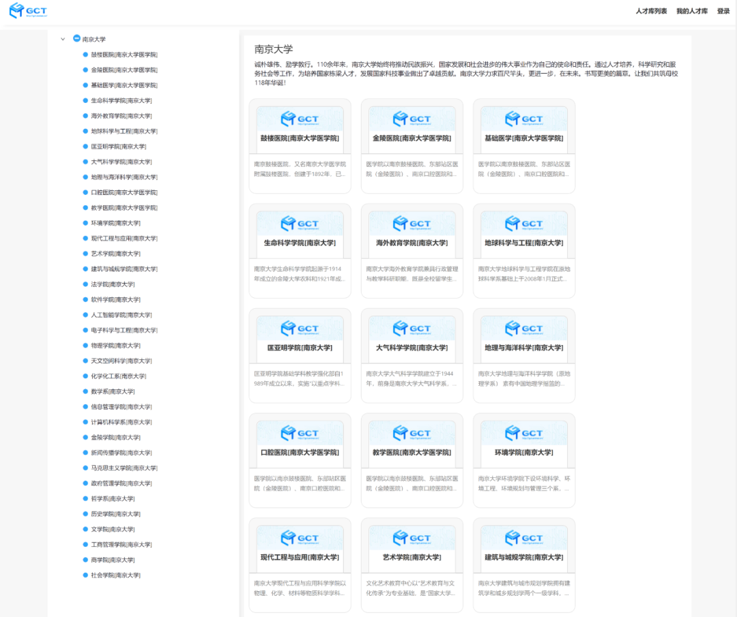737x617 pixels.
Task: Click 艺术学院 card description starting 文化艺术教育中心
Action: (x=411, y=588)
